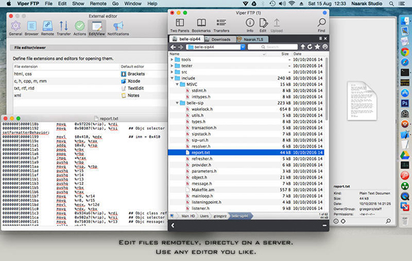Open Chrome from the Dock

(x=404, y=52)
